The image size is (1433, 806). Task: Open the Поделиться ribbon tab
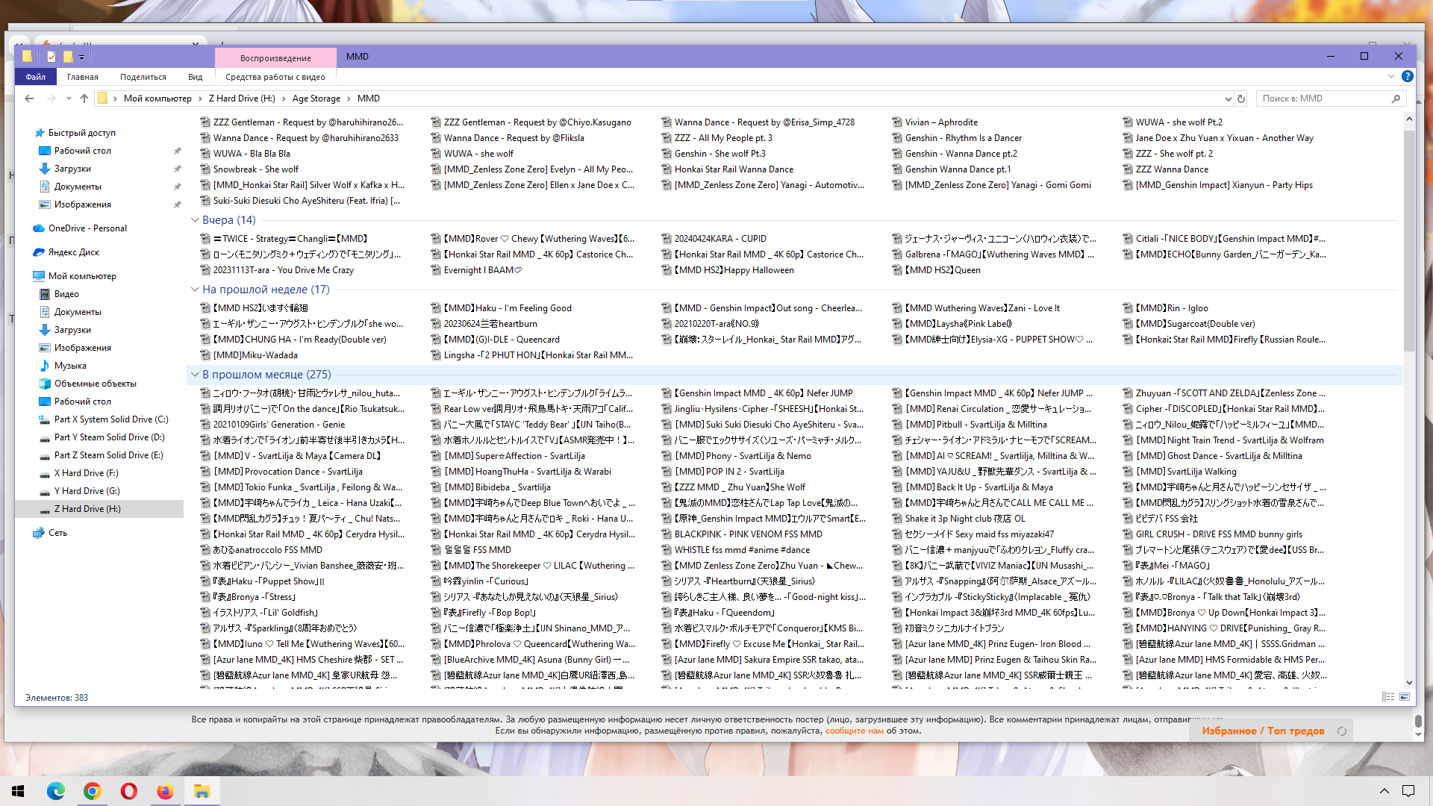pos(143,77)
